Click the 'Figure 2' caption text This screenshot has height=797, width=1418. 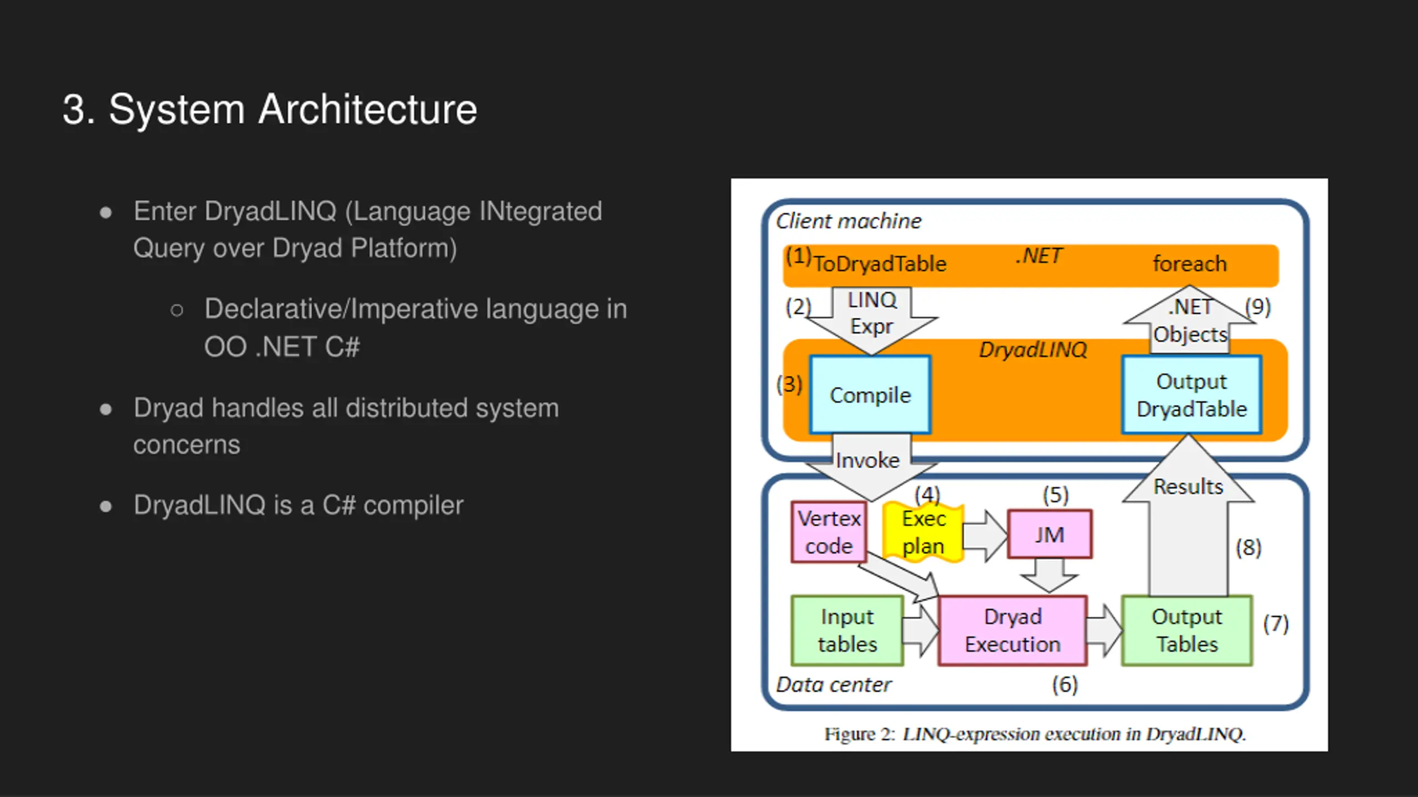[x=1035, y=734]
